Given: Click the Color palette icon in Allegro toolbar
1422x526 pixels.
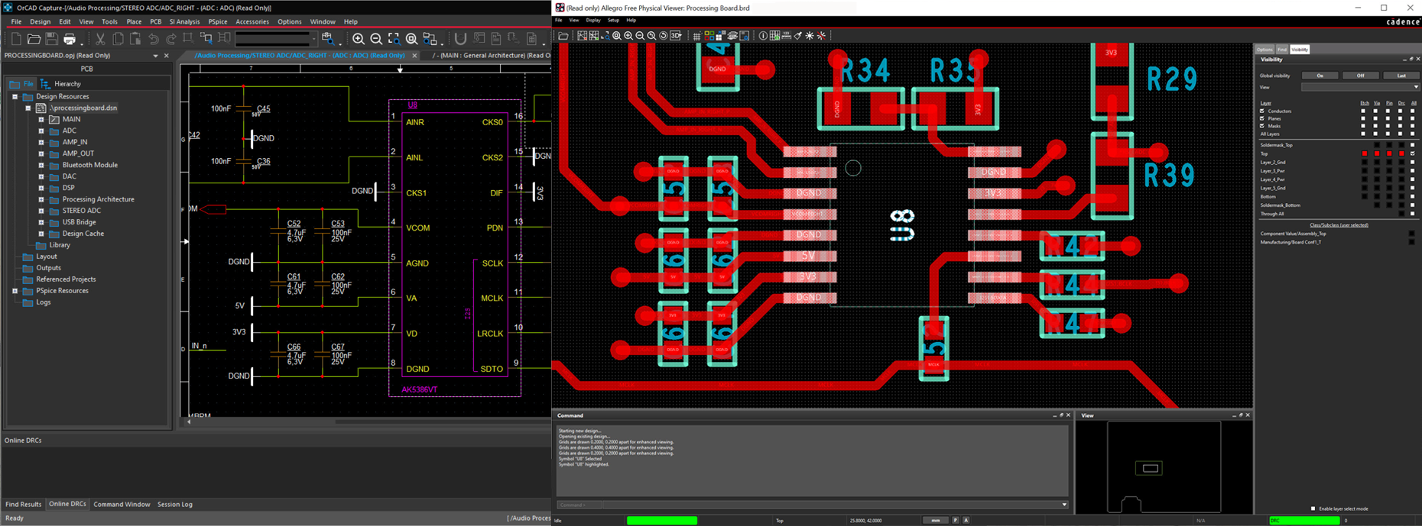Looking at the screenshot, I should pyautogui.click(x=709, y=36).
